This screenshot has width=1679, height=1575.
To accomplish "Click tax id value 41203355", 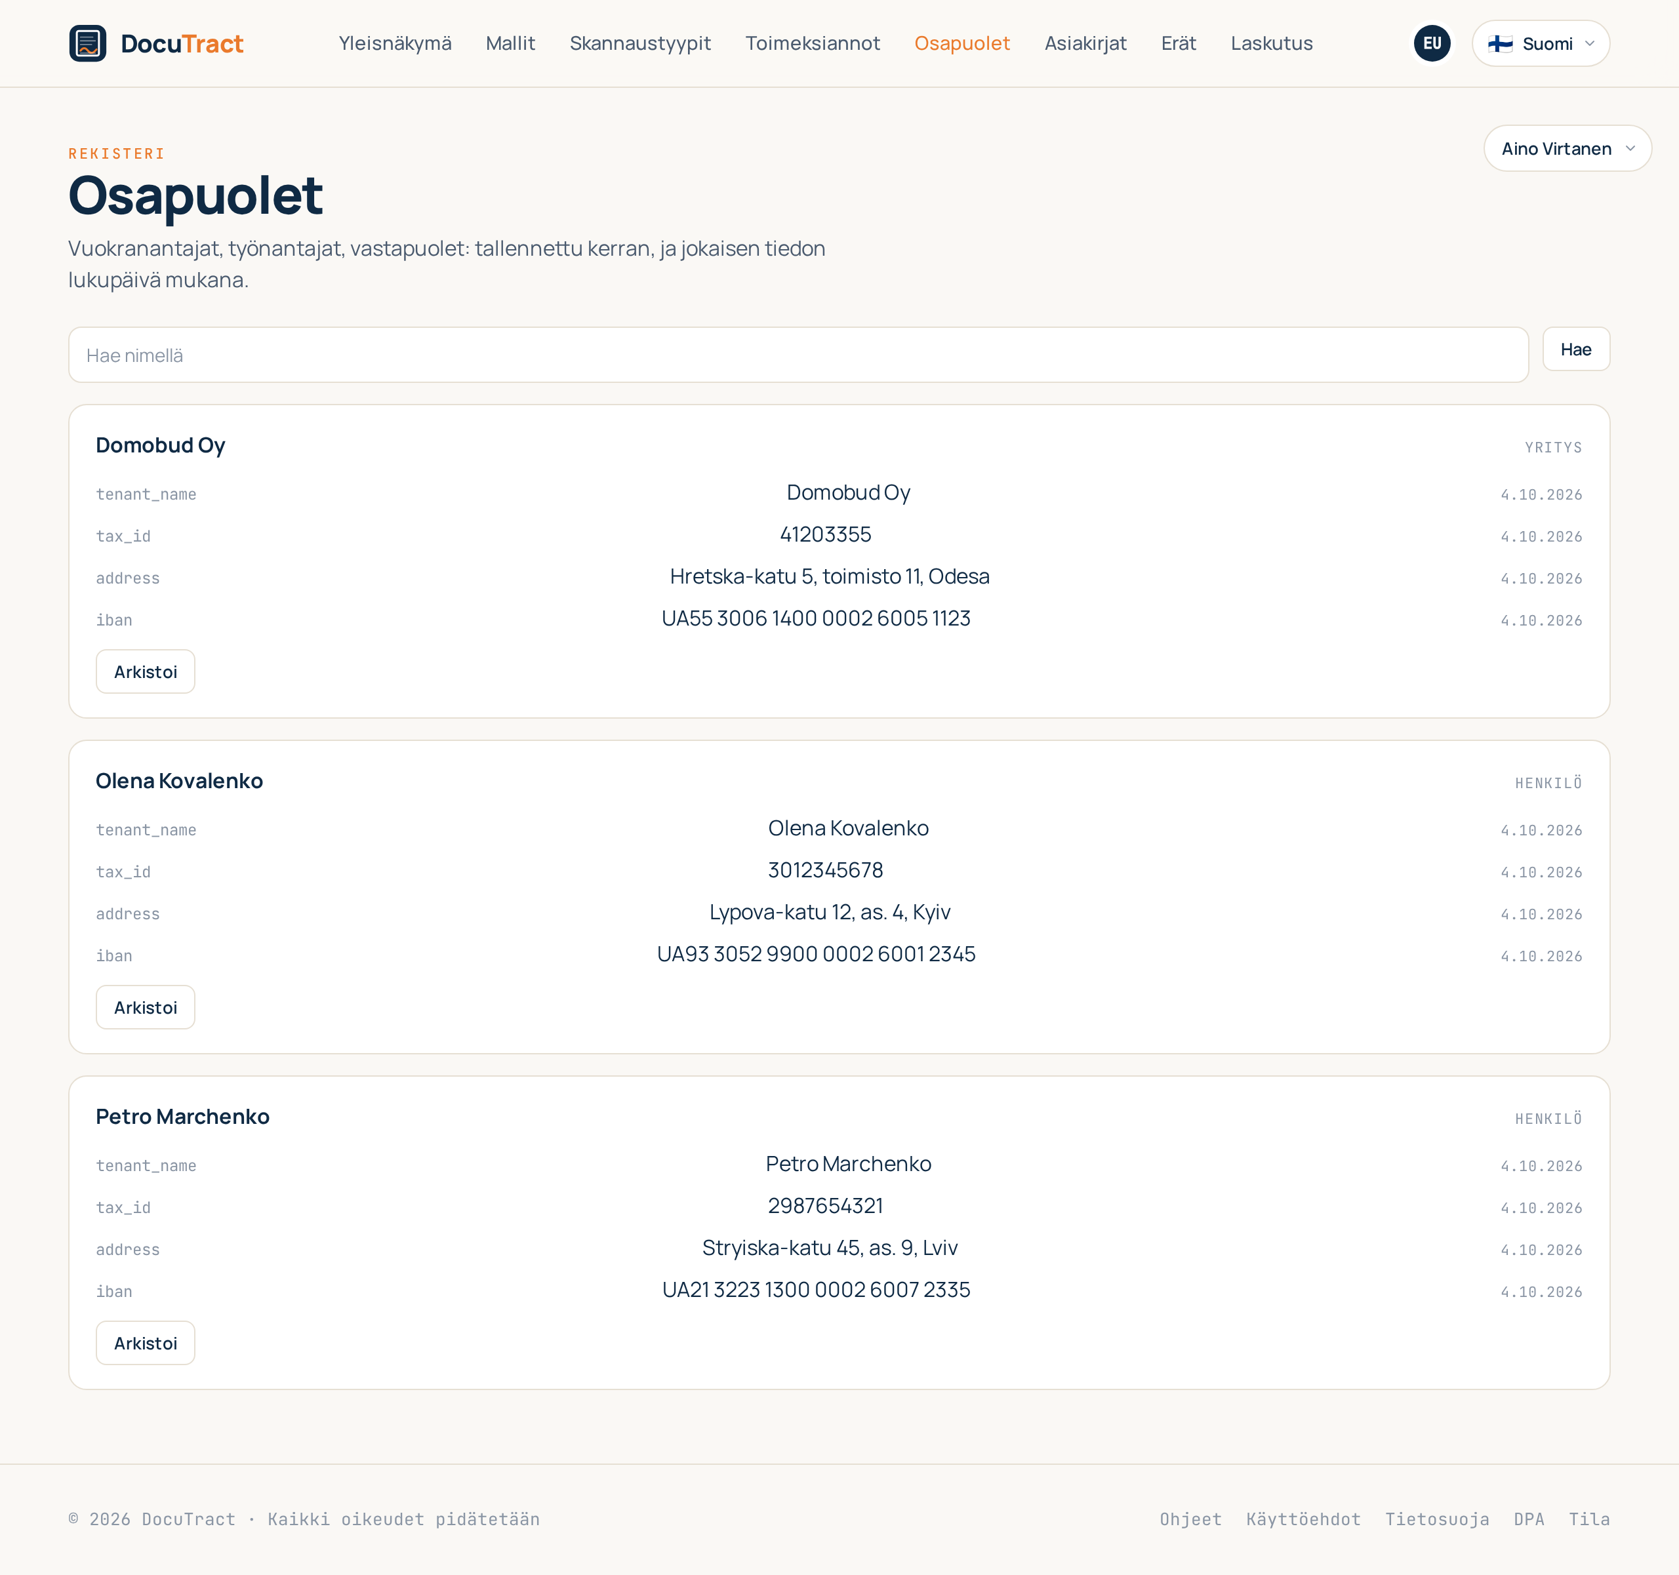I will (825, 534).
